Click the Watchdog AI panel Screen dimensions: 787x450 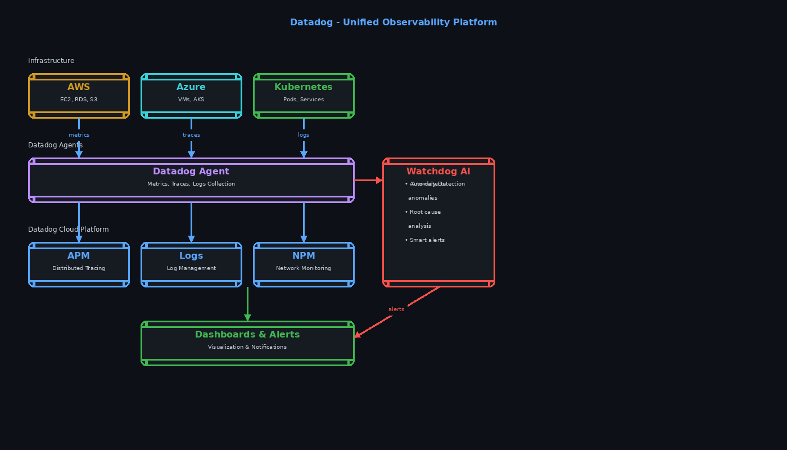click(x=438, y=222)
